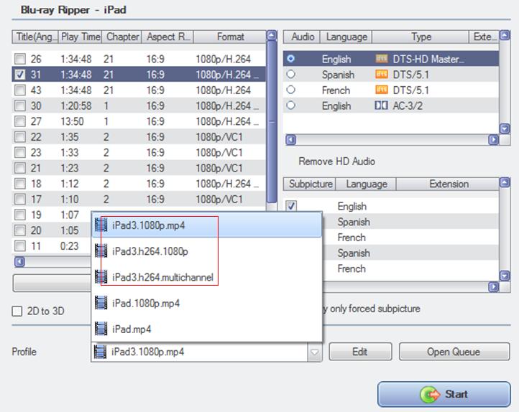This screenshot has width=519, height=412.
Task: Sort by Play Time column header
Action: [80, 37]
